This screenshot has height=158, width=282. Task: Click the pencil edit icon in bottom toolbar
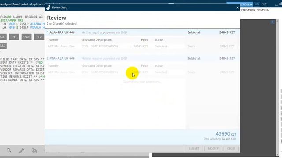[x=22, y=151]
